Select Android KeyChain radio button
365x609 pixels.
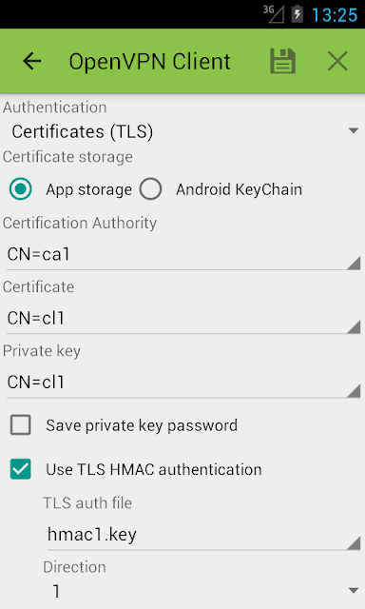[x=151, y=189]
